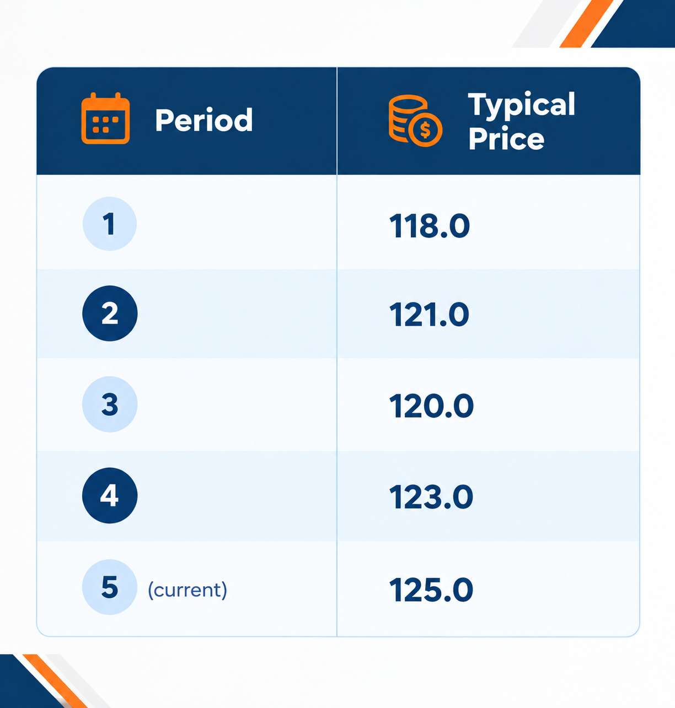This screenshot has width=675, height=708.
Task: Select the dark period 2 badge
Action: point(110,314)
